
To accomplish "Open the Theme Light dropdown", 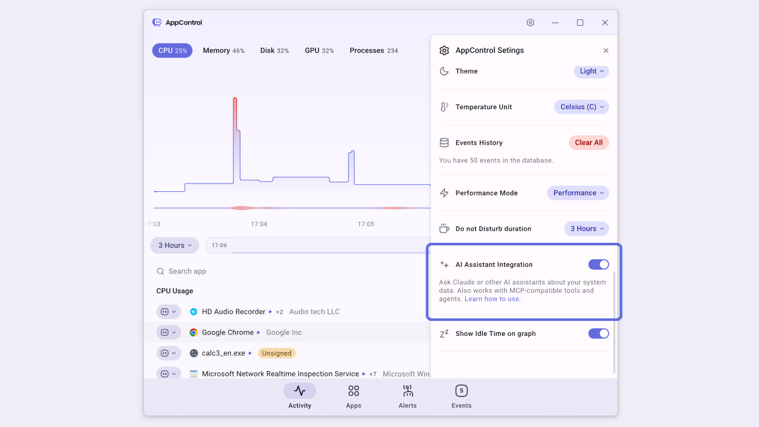I will click(x=591, y=71).
